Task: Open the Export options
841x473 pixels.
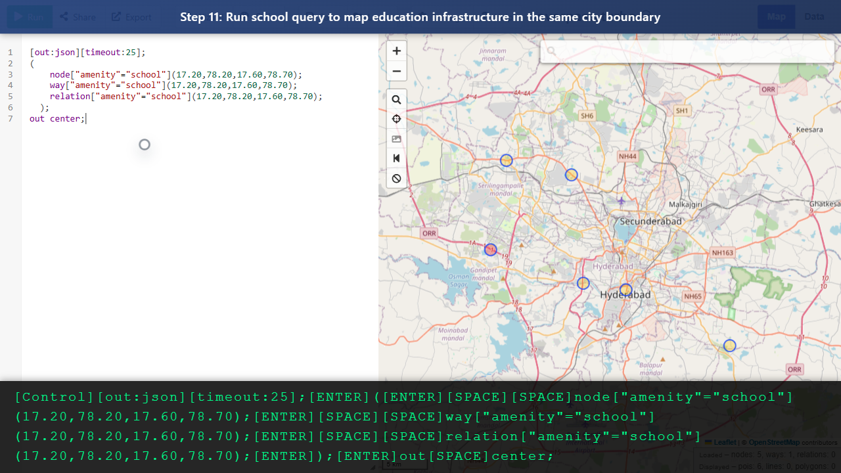Action: [131, 16]
